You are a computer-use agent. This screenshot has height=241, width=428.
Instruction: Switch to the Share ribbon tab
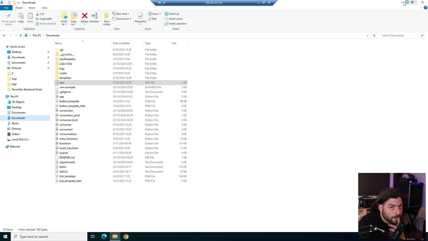32,8
